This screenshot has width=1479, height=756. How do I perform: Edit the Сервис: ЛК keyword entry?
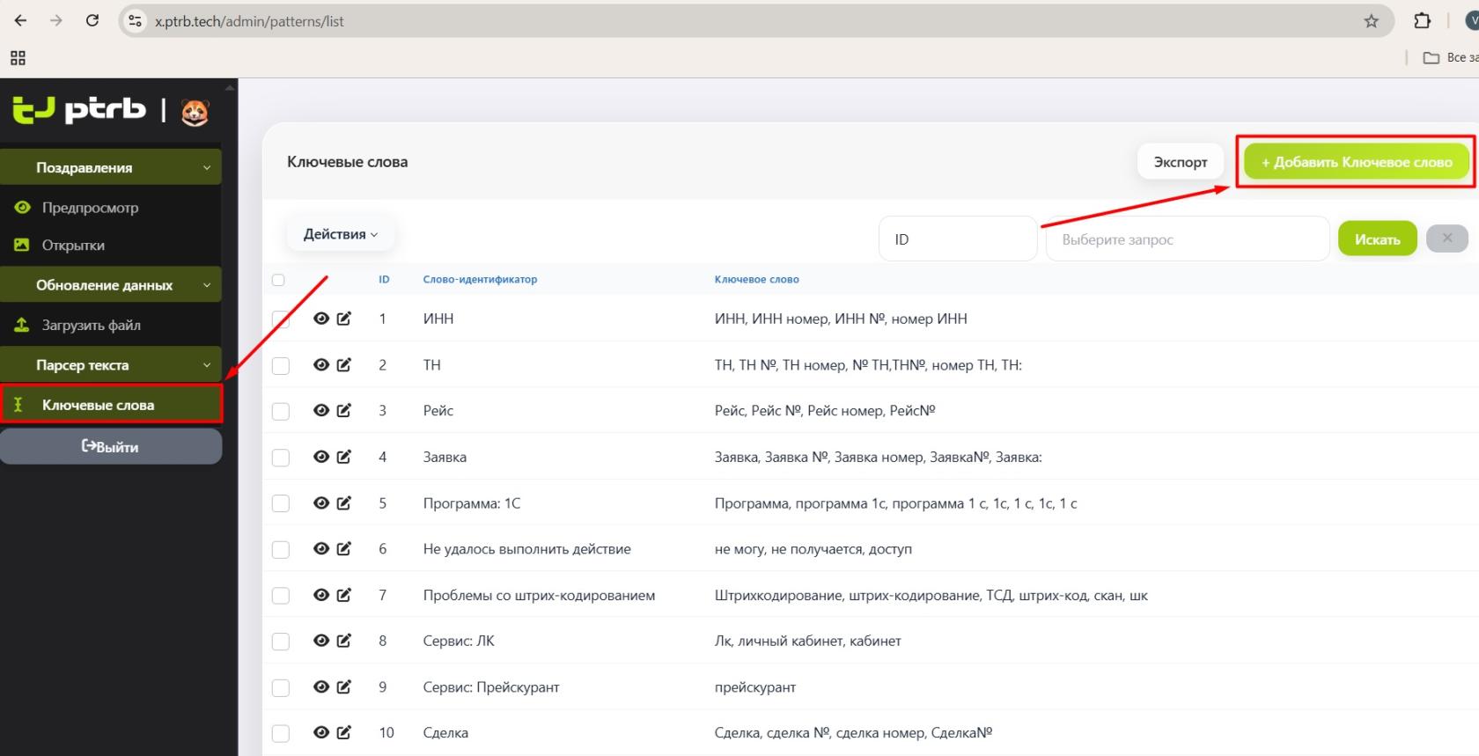click(x=344, y=641)
